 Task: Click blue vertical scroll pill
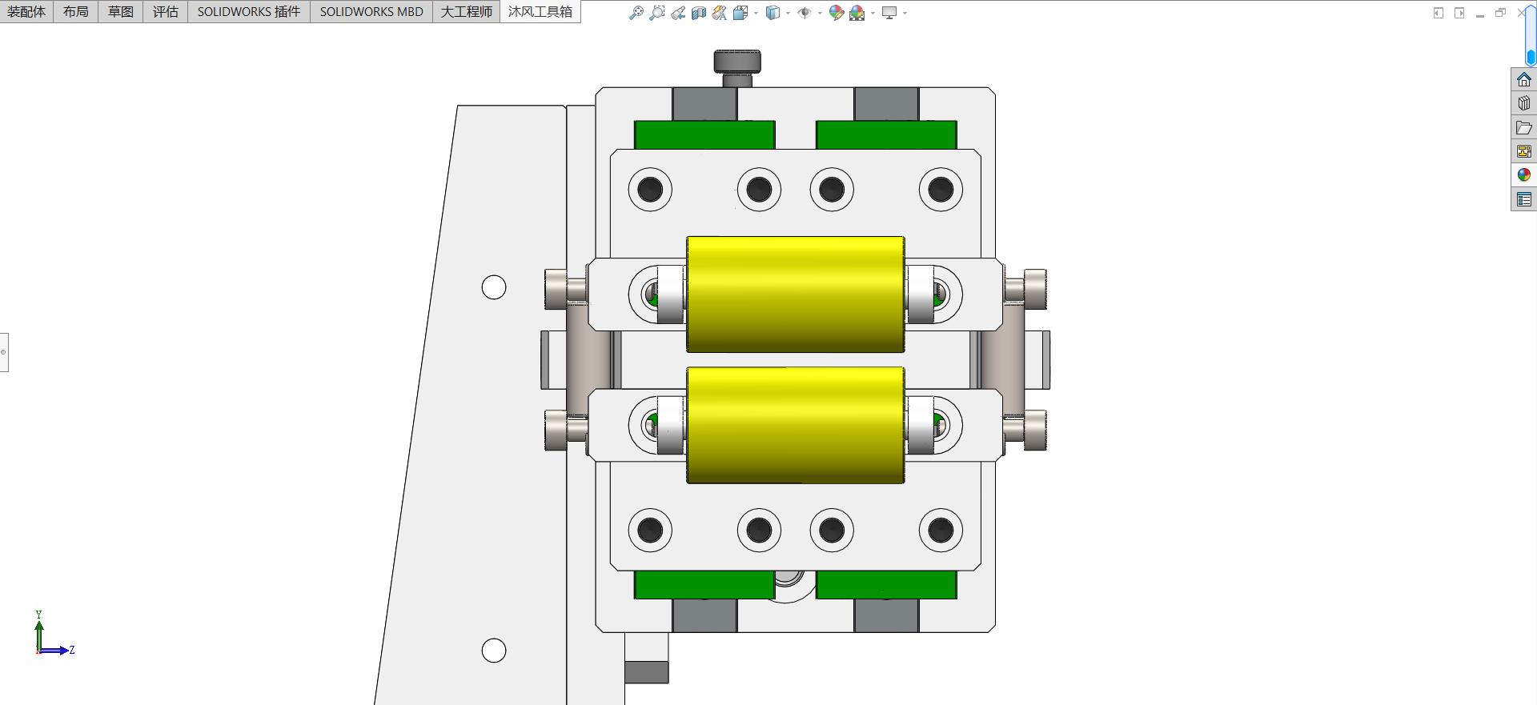pyautogui.click(x=1531, y=35)
